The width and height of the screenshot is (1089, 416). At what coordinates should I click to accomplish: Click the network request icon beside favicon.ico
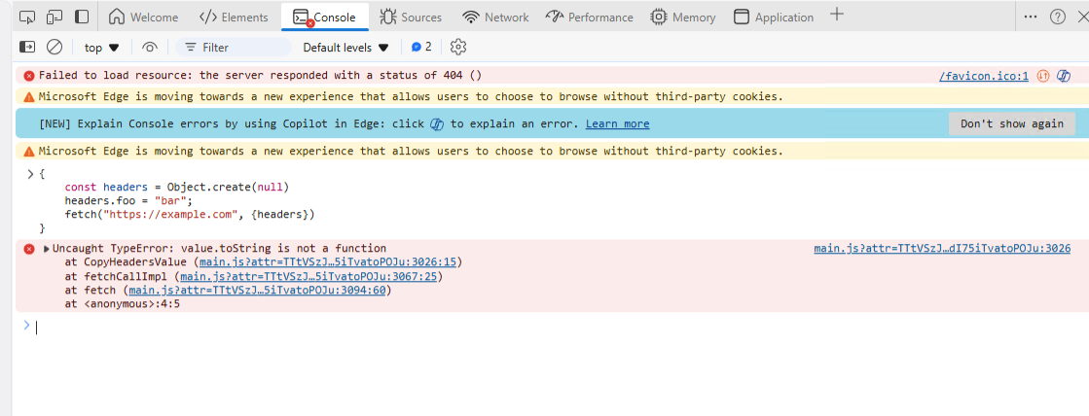click(1043, 76)
